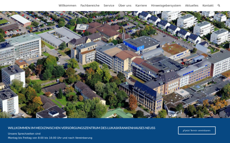
Task: Click the aerial hospital campus photo
Action: [115, 65]
